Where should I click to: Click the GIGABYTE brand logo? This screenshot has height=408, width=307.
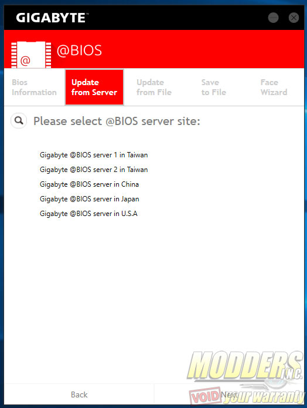[52, 18]
